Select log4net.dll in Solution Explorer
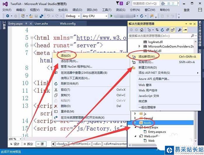Image resolution: width=204 pixels, height=155 pixels. (155, 42)
